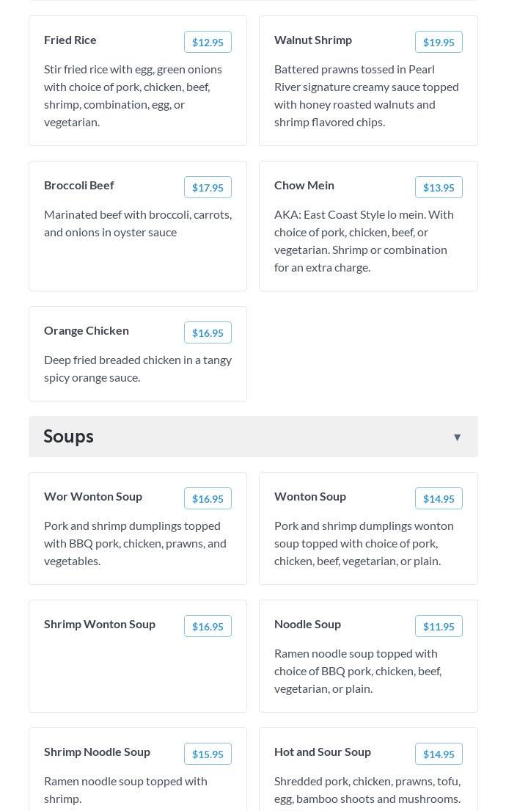Image resolution: width=506 pixels, height=811 pixels.
Task: Select the Walnut Shrimp $19.95 price
Action: click(439, 43)
